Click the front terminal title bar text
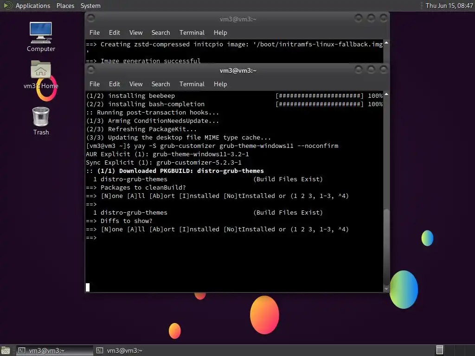This screenshot has height=356, width=475. (x=238, y=70)
